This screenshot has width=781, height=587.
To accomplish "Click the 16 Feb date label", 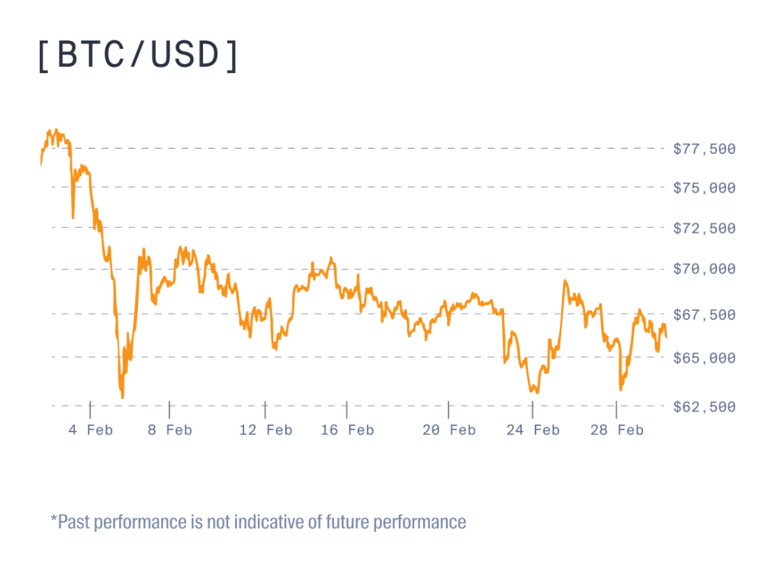I will [x=347, y=431].
